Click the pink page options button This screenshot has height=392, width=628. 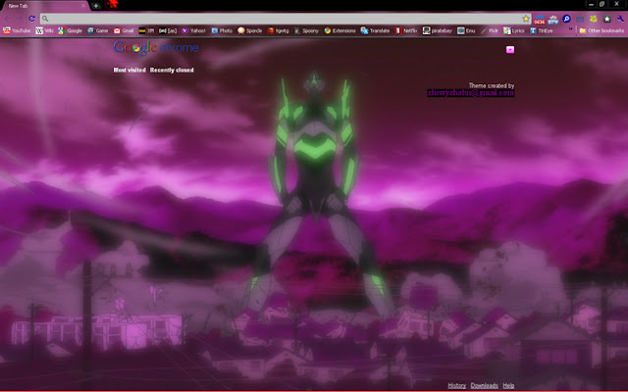coord(510,50)
